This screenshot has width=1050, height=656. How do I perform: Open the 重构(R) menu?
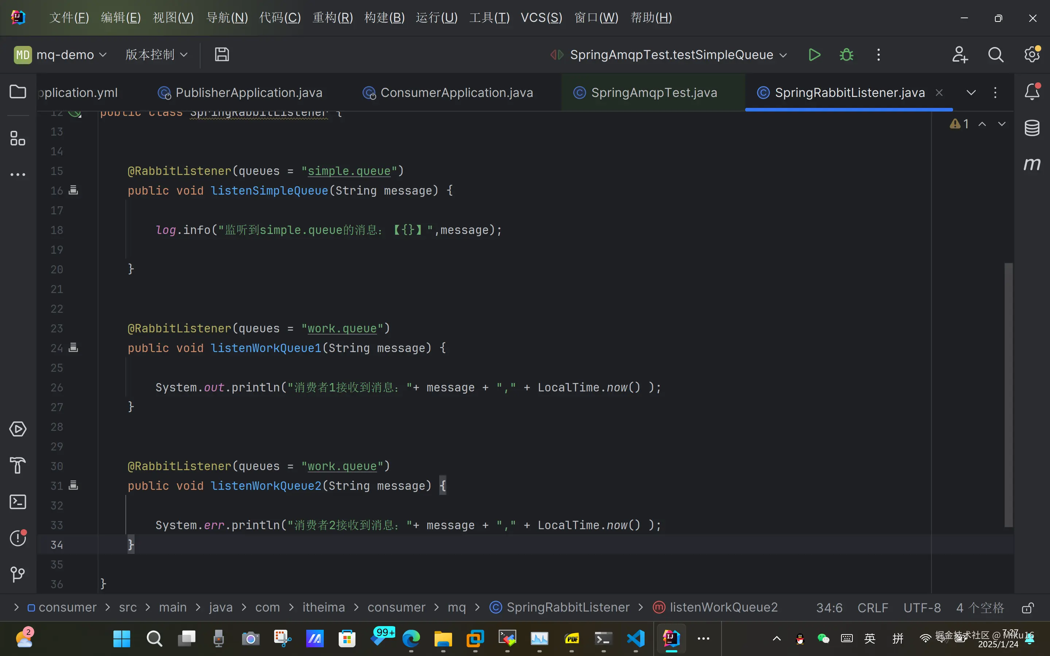(332, 18)
